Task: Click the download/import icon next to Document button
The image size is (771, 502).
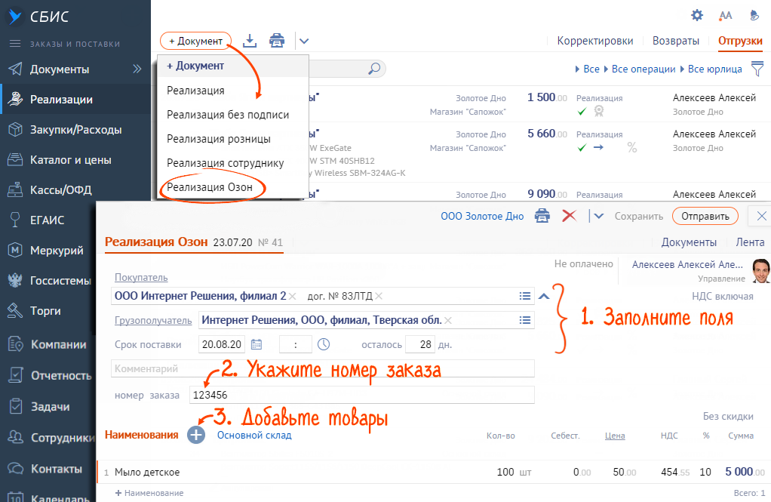Action: (250, 41)
